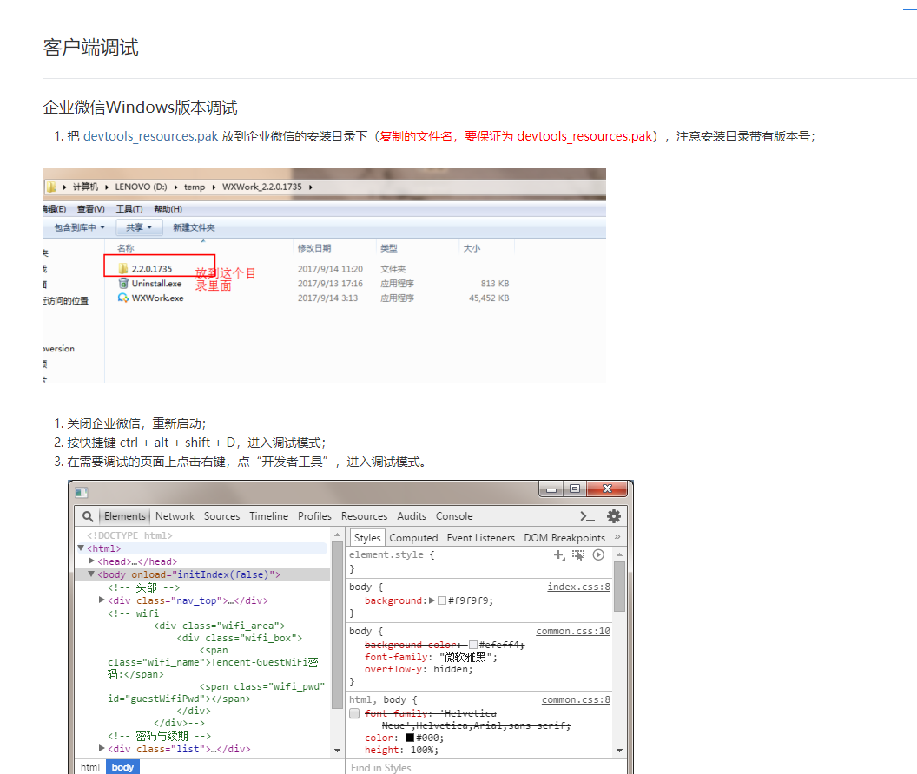Image resolution: width=917 pixels, height=774 pixels.
Task: Open the devtools_resources.pak download link
Action: click(150, 136)
